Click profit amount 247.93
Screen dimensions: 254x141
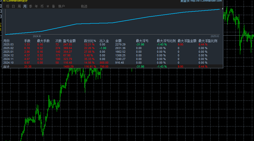68,44
